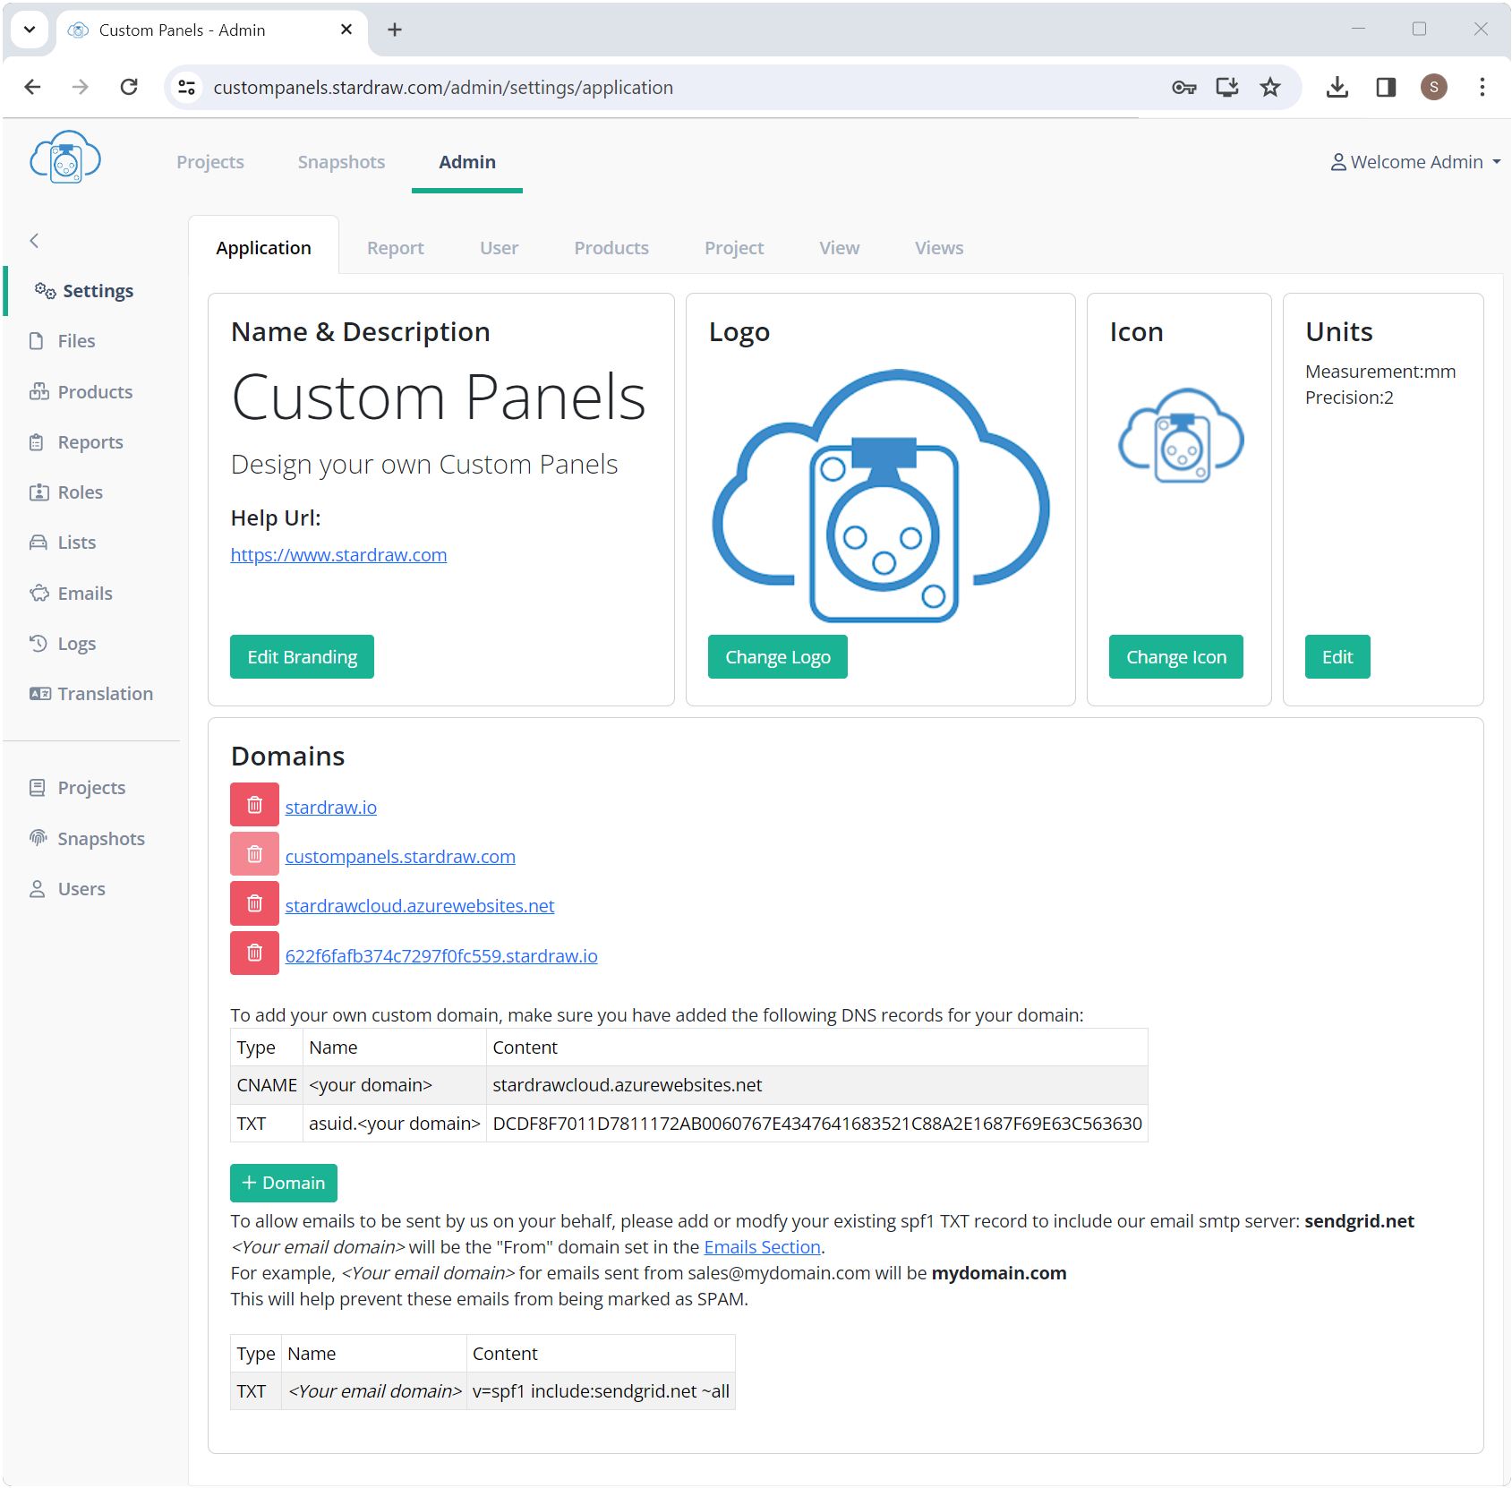This screenshot has width=1512, height=1488.
Task: Go to Translation in the sidebar
Action: 105,694
